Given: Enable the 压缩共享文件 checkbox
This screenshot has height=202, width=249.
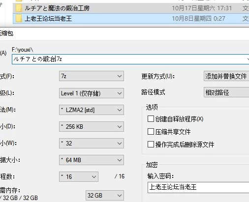Looking at the screenshot, I should pyautogui.click(x=151, y=132).
